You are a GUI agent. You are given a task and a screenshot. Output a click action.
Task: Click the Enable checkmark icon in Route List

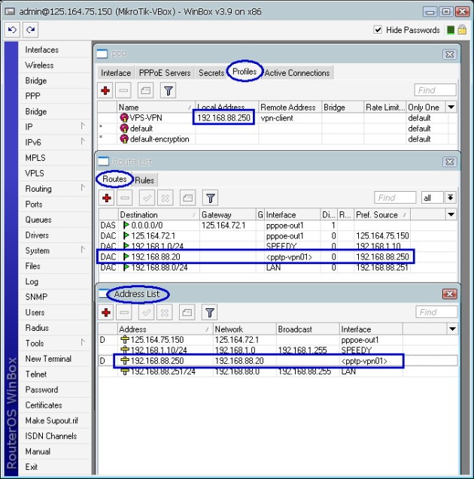[147, 198]
